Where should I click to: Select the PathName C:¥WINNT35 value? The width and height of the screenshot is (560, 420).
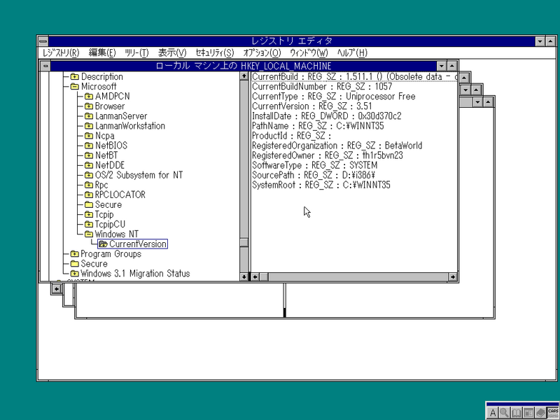318,126
